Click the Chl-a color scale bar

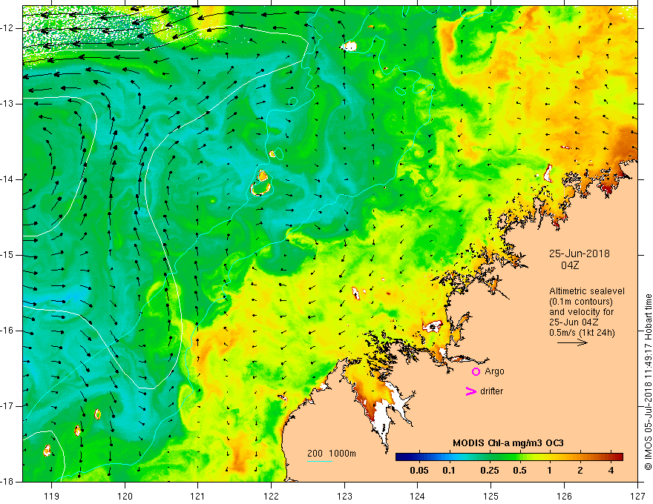(509, 457)
